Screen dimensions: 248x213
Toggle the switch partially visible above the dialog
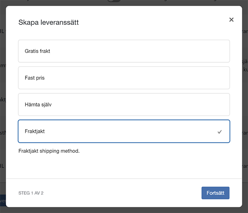[114, 2]
